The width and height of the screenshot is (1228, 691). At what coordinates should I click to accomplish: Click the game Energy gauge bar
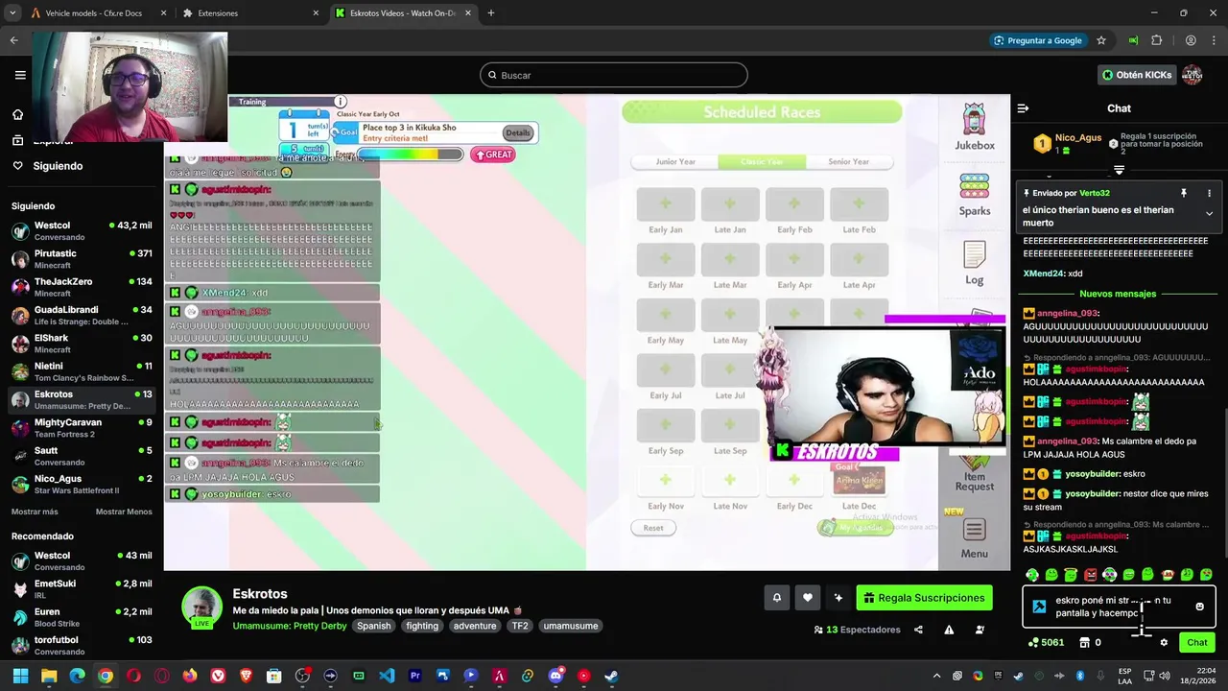[x=411, y=155]
